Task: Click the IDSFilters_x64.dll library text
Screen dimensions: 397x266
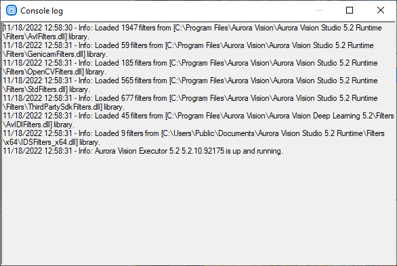Action: click(51, 142)
